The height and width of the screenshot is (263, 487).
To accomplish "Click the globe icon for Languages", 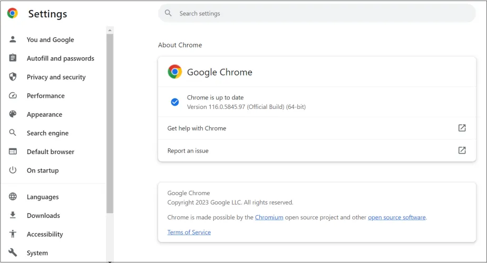I will coord(13,197).
